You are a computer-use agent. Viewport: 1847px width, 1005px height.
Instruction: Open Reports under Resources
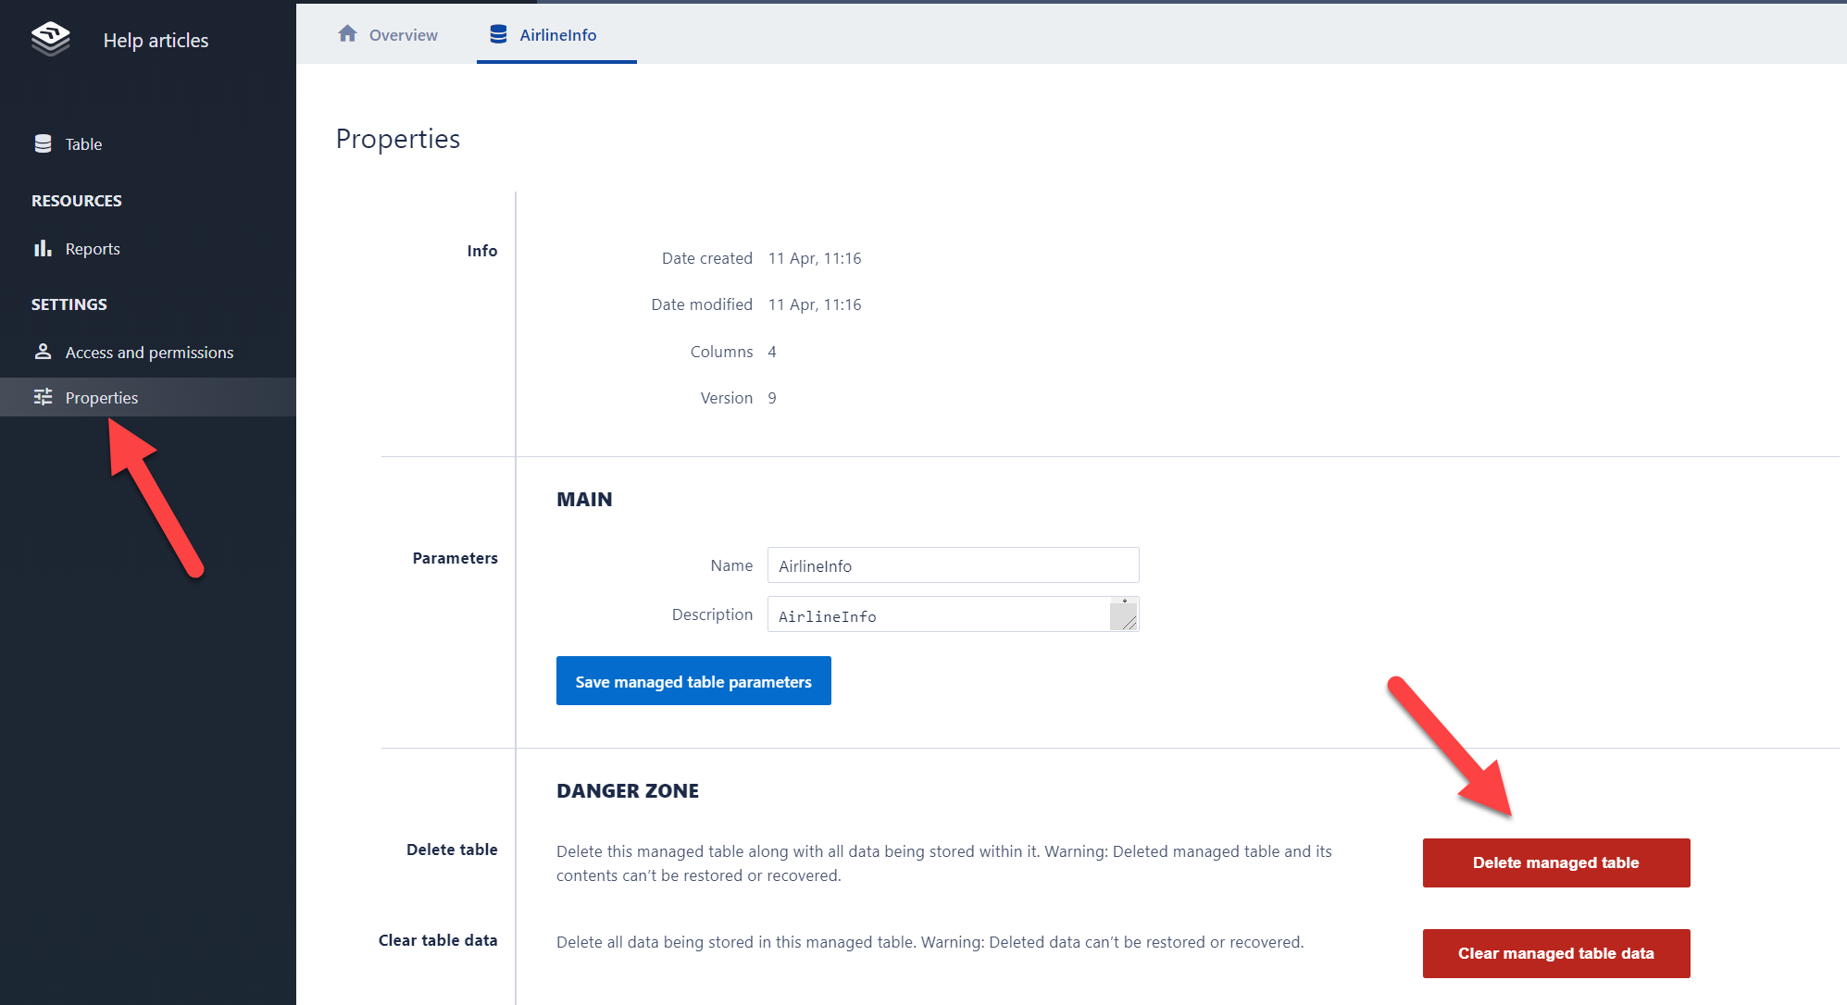[93, 249]
